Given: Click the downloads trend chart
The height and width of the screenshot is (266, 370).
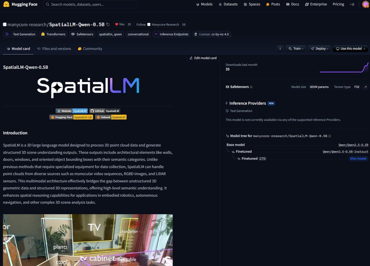Looking at the screenshot, I should [x=344, y=67].
